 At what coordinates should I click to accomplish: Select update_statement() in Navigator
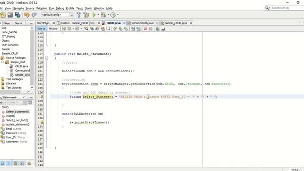point(18,124)
